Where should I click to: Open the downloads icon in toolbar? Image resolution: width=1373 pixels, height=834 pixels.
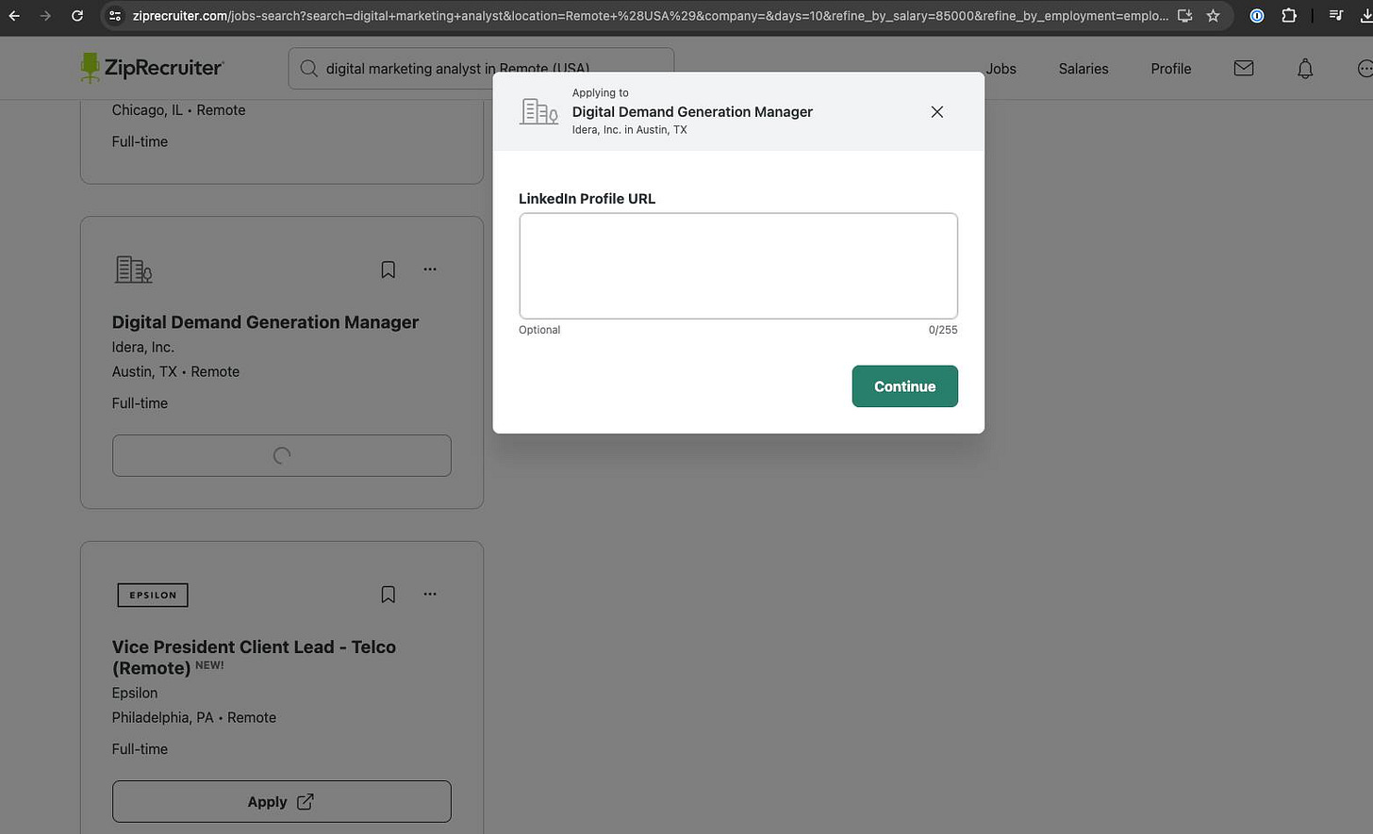(x=1365, y=16)
